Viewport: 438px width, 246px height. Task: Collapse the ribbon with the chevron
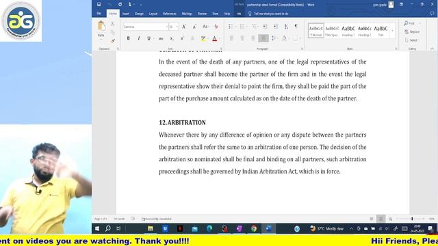[x=432, y=49]
